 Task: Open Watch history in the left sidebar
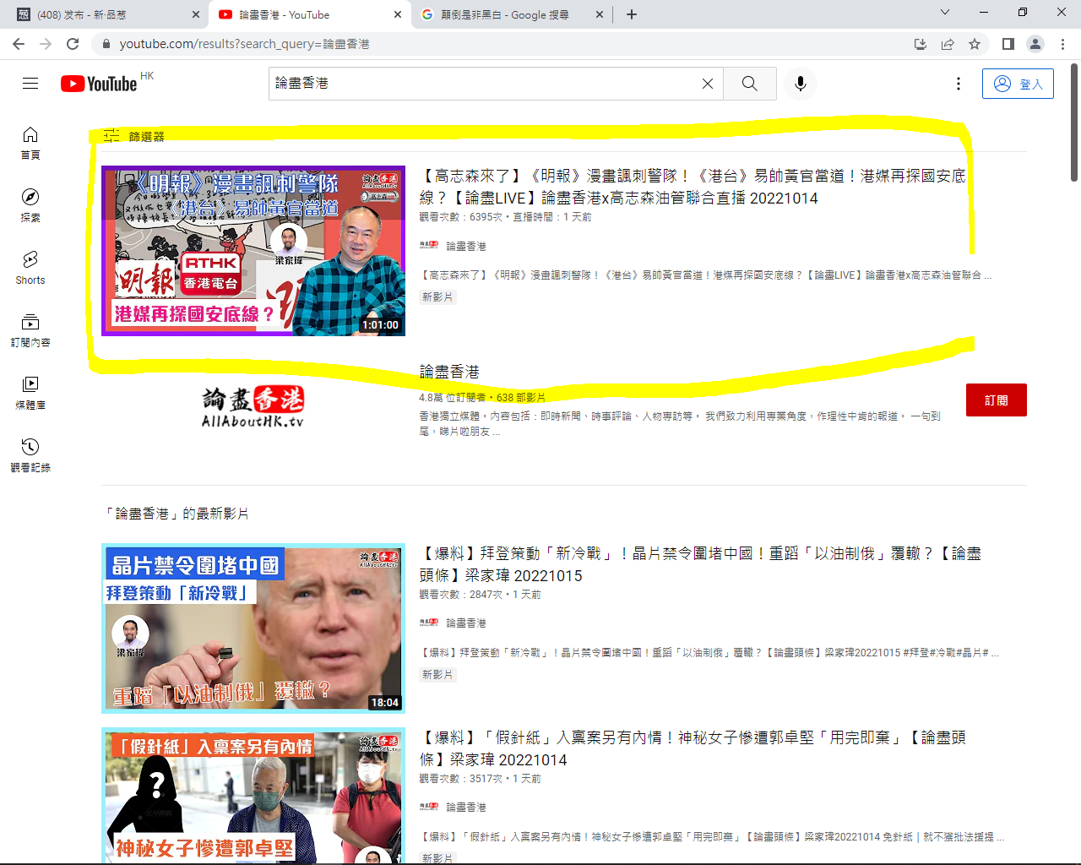click(30, 455)
